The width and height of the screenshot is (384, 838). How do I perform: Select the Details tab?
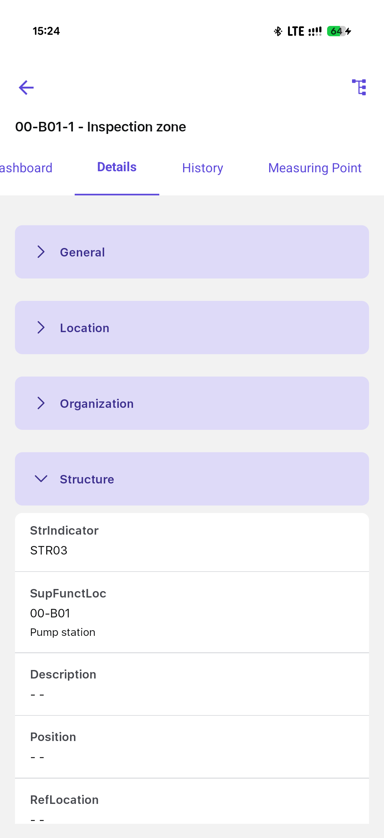(x=117, y=167)
